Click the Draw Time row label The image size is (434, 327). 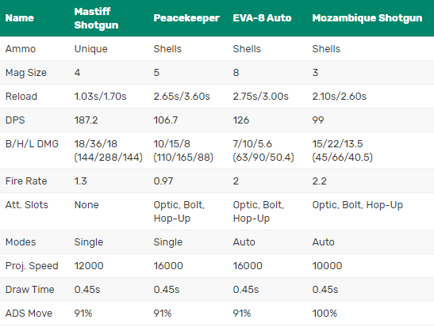tap(29, 290)
